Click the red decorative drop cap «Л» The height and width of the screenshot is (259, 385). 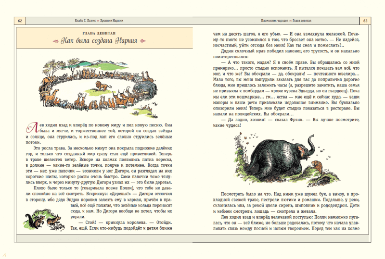pyautogui.click(x=33, y=127)
